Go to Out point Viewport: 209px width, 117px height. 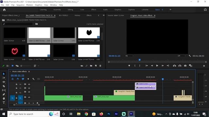pos(168,66)
